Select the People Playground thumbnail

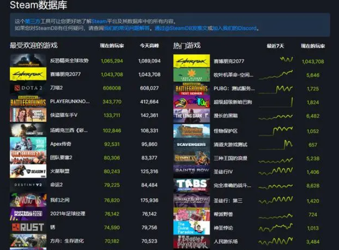pyautogui.click(x=192, y=242)
